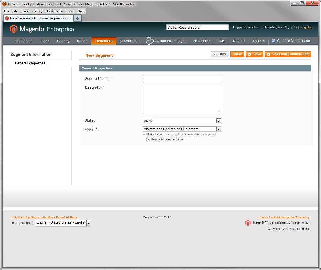Minimize the Firefox window
The width and height of the screenshot is (321, 270).
pyautogui.click(x=294, y=3)
